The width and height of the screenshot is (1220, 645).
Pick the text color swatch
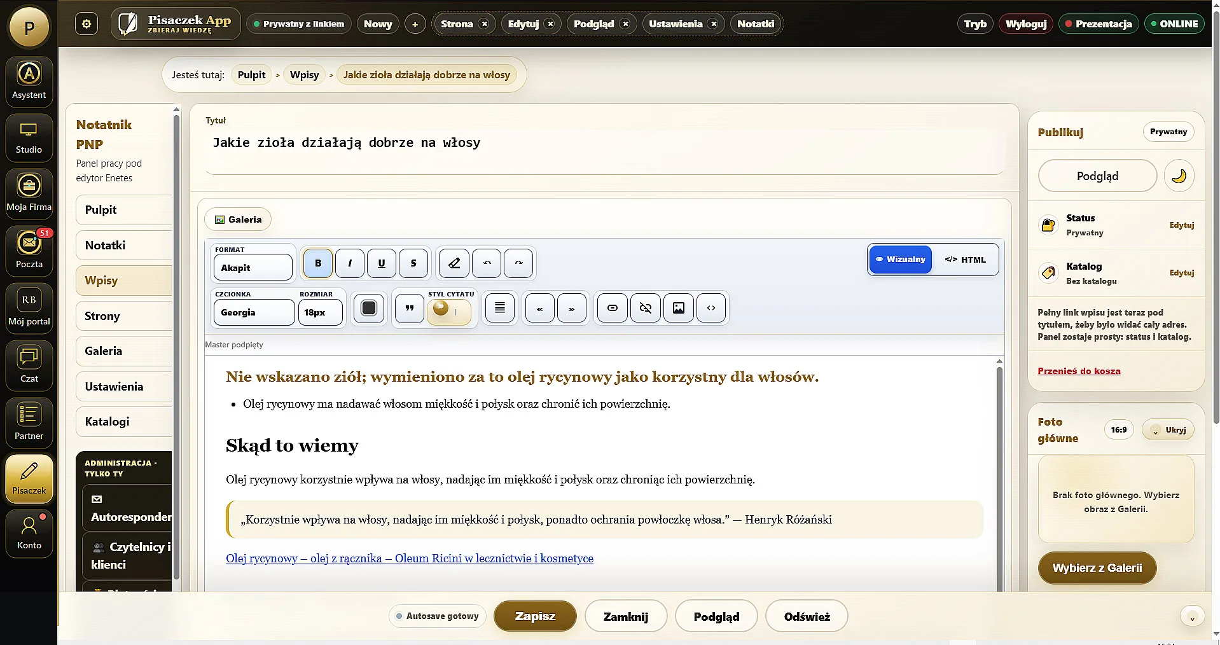point(369,309)
